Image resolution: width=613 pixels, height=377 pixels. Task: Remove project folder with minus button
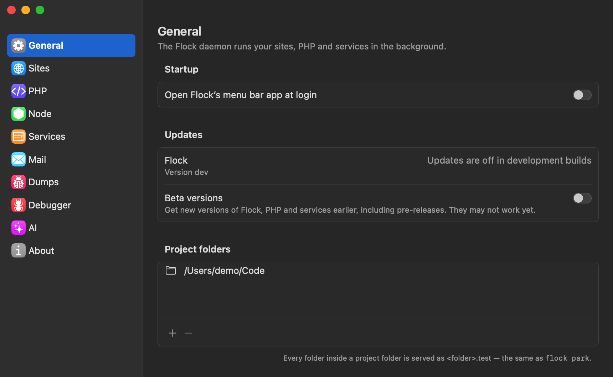point(189,333)
